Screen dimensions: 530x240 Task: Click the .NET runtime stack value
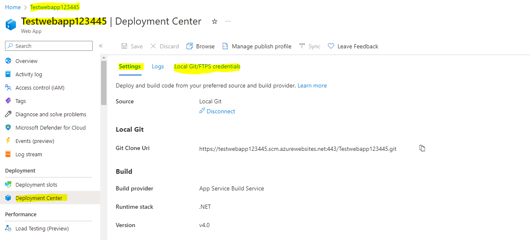click(x=205, y=207)
